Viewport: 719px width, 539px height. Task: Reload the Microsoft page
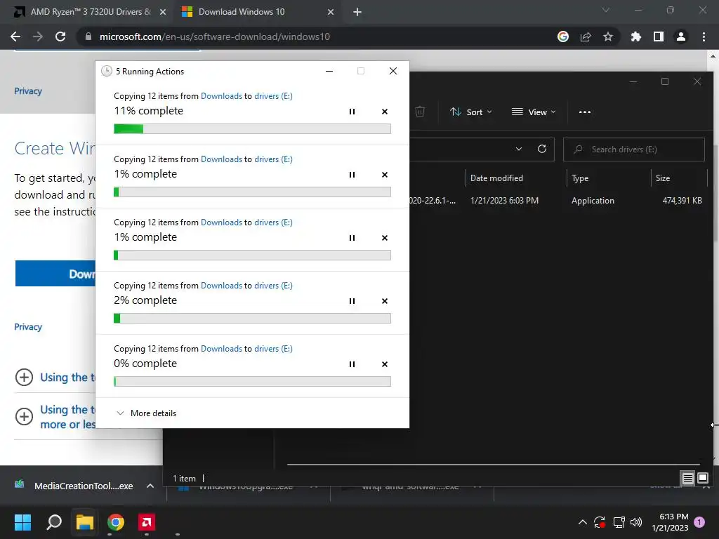tap(60, 36)
